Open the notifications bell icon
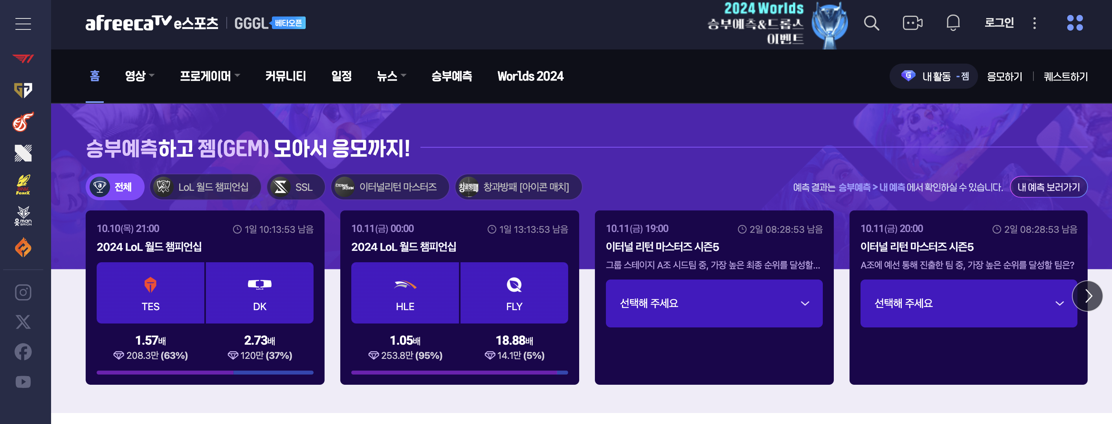Image resolution: width=1112 pixels, height=424 pixels. coord(953,23)
